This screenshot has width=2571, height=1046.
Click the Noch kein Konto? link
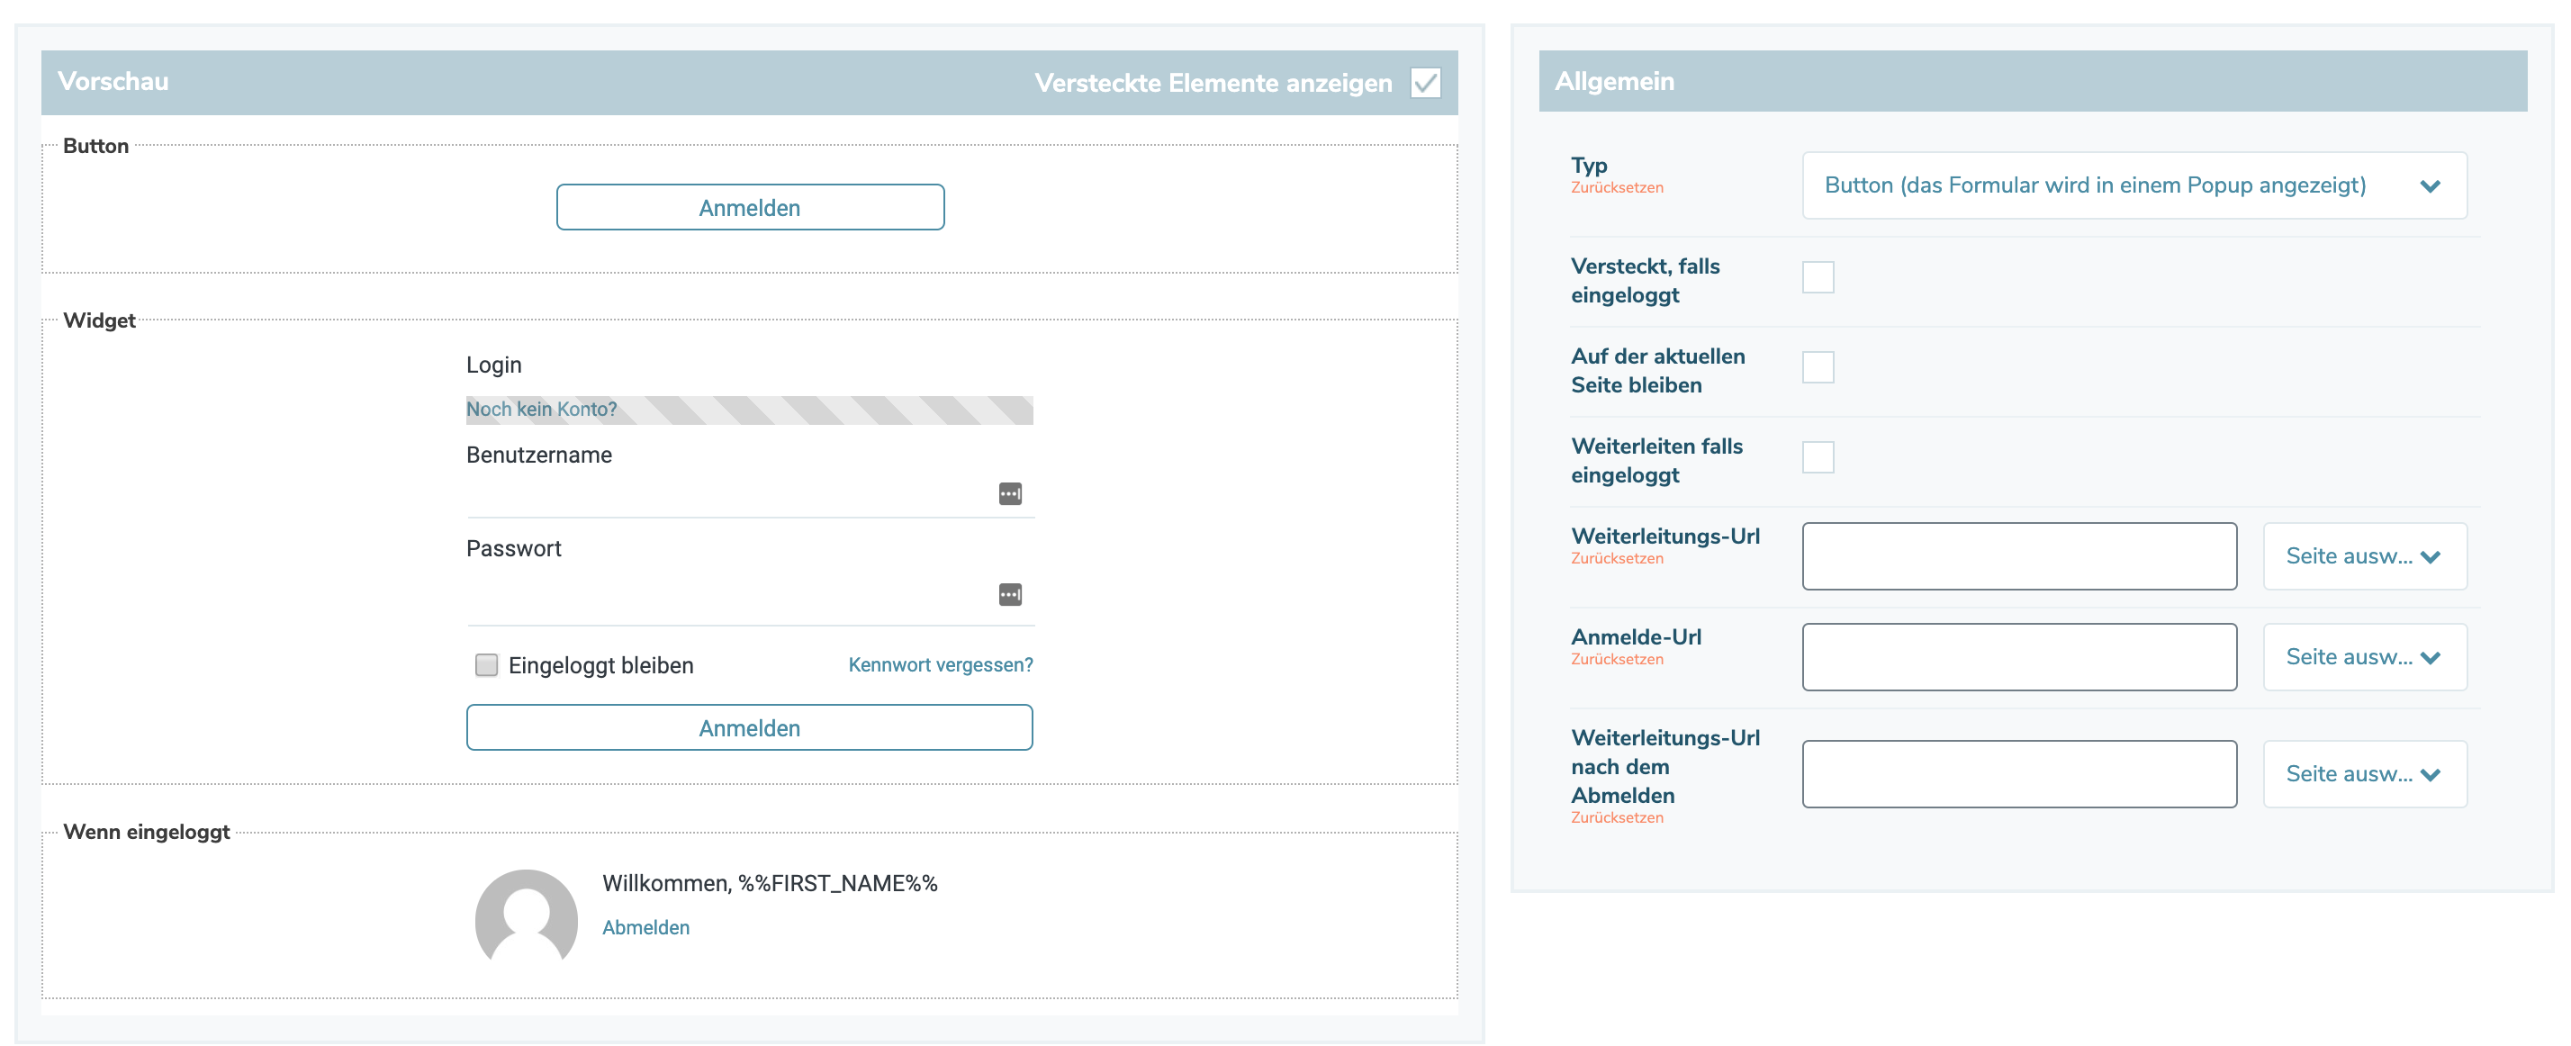click(x=541, y=410)
